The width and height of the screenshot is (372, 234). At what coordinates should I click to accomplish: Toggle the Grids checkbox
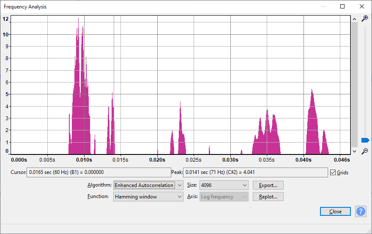tap(333, 173)
